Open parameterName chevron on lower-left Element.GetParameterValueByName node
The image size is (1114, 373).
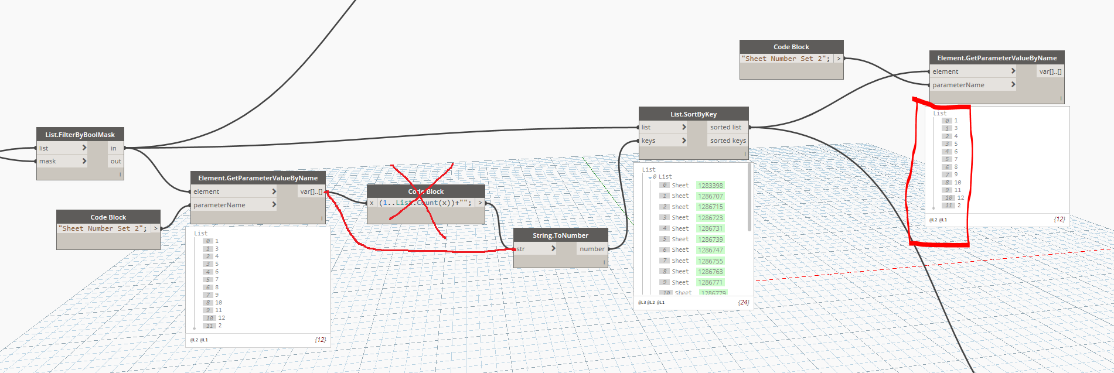pos(274,205)
